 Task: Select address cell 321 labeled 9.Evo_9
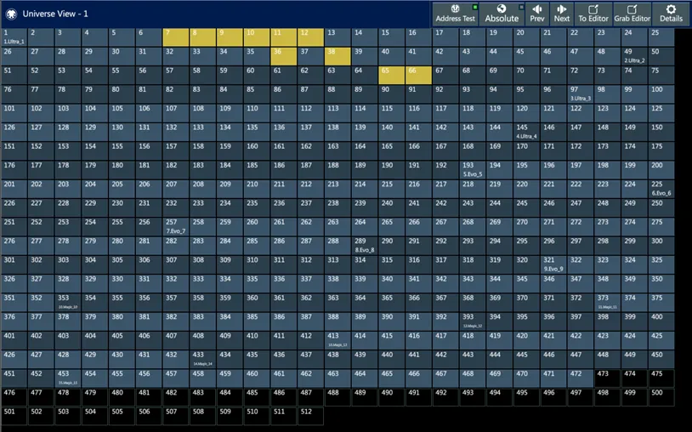[553, 265]
